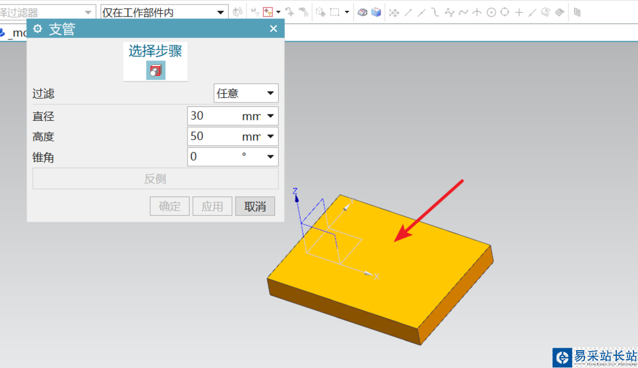Select the arc center snap point icon
Image resolution: width=638 pixels, height=368 pixels.
[x=491, y=12]
